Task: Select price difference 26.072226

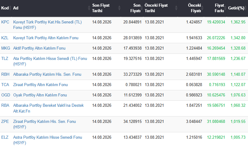Action: [216, 38]
